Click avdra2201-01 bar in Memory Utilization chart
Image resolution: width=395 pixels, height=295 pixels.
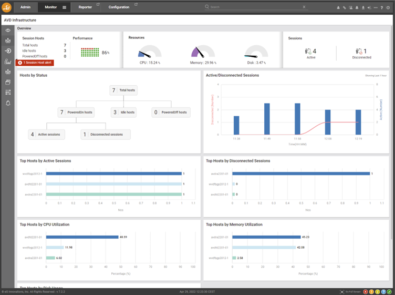pos(266,237)
